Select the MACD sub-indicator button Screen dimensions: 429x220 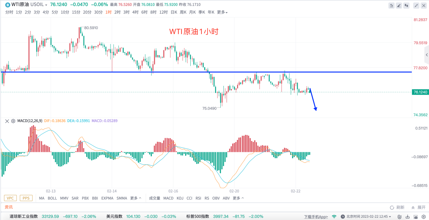tap(168, 198)
